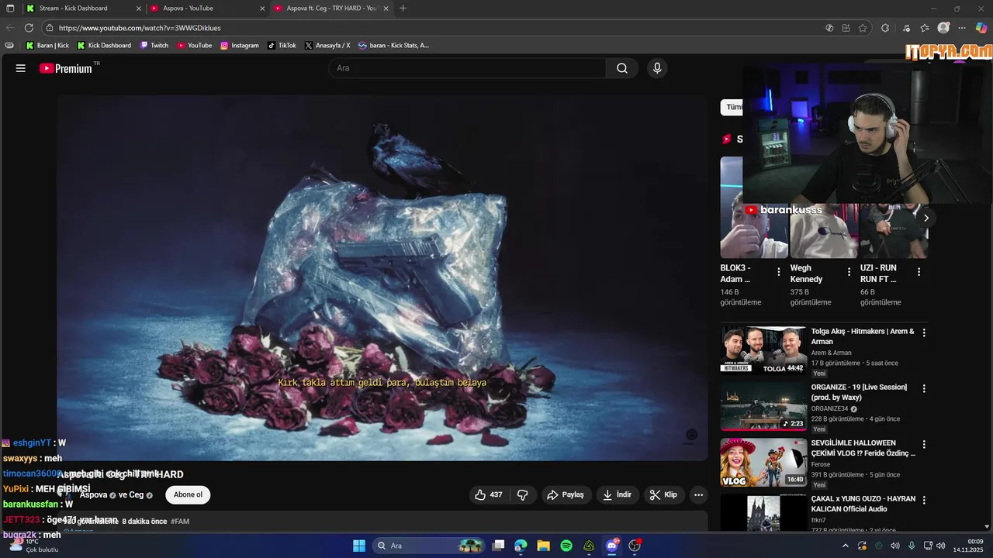The width and height of the screenshot is (993, 558).
Task: Open the Arem & Arman channel link
Action: tap(831, 353)
